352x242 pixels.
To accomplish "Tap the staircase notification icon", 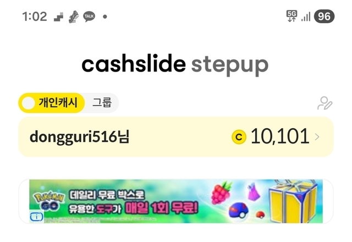I will 59,17.
